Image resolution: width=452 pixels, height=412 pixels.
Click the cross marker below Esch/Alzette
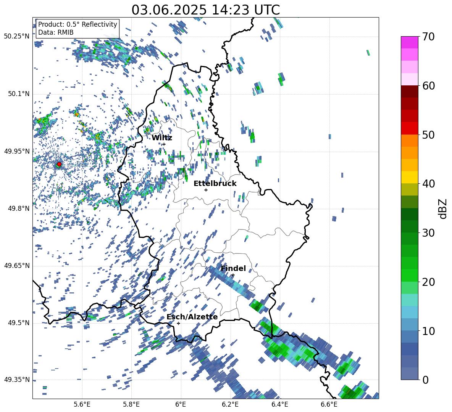pyautogui.click(x=178, y=323)
